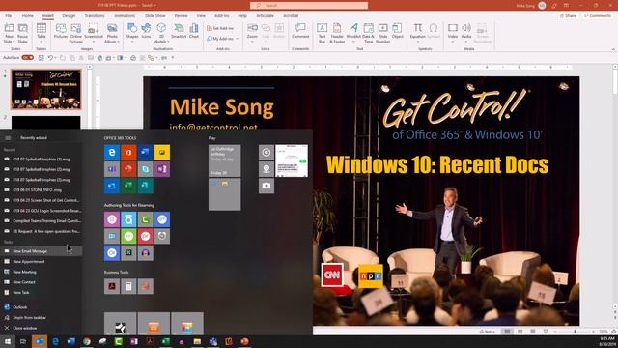Screen dimensions: 618x348
Task: Click the Save icon in Quick Access
Action: 41,58
